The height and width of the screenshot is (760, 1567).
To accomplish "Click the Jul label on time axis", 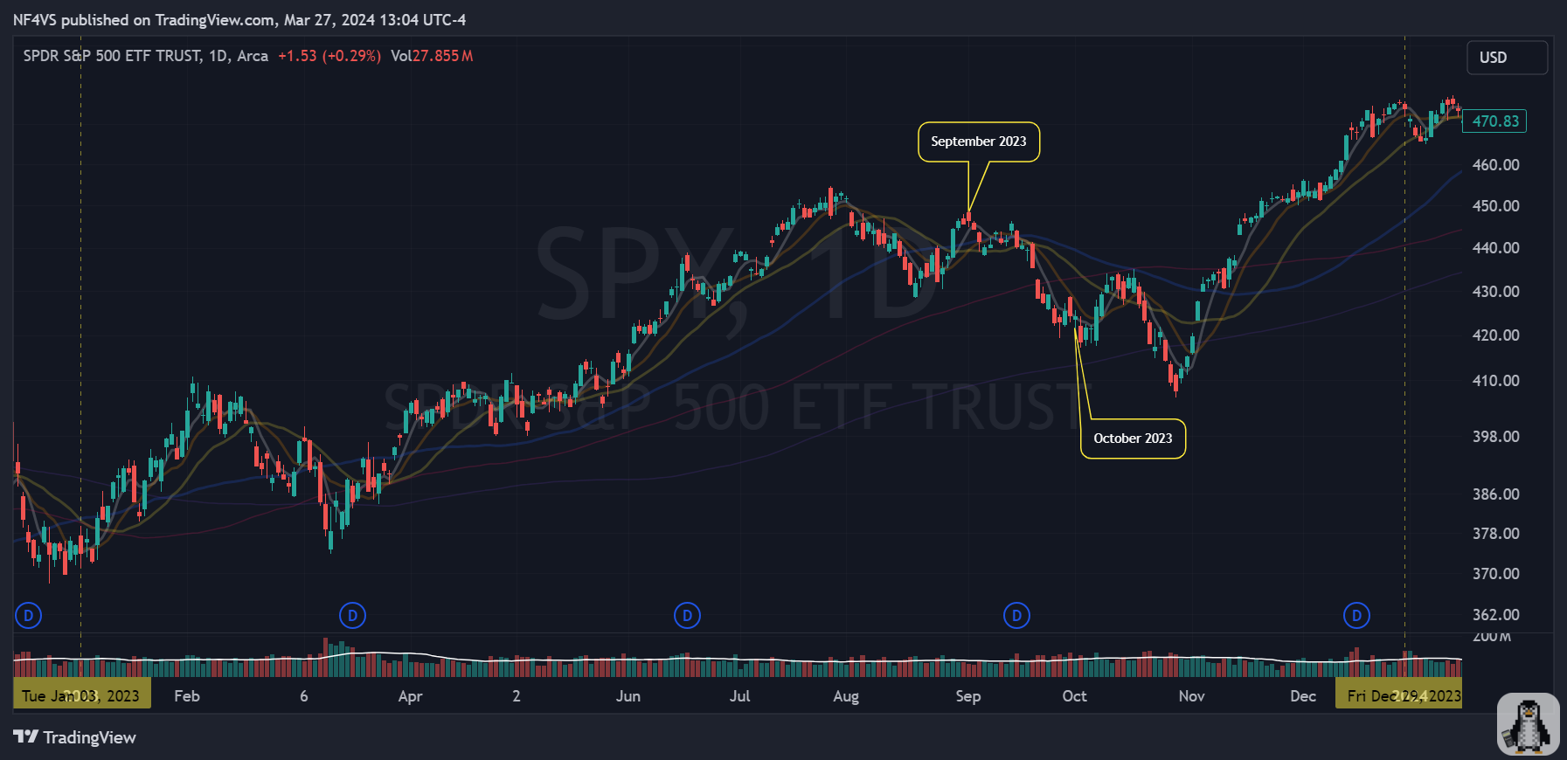I will (740, 696).
